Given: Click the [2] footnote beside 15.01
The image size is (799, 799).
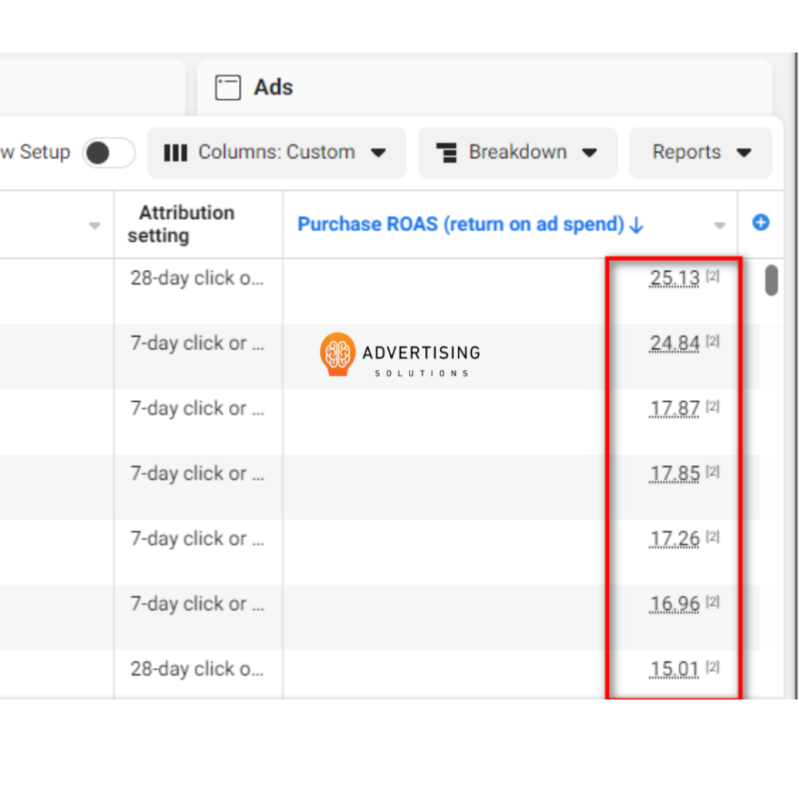Looking at the screenshot, I should coord(713,667).
